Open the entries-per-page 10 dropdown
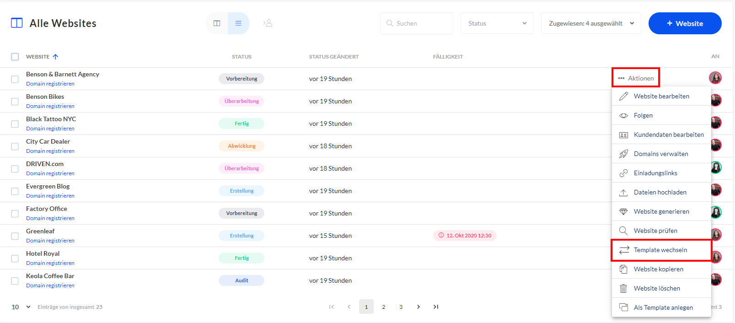Viewport: 735px width, 323px height. 21,307
